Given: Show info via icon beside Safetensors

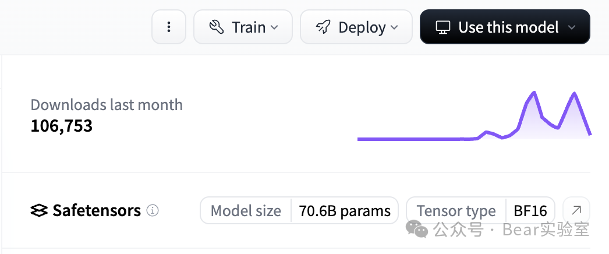Looking at the screenshot, I should 153,210.
